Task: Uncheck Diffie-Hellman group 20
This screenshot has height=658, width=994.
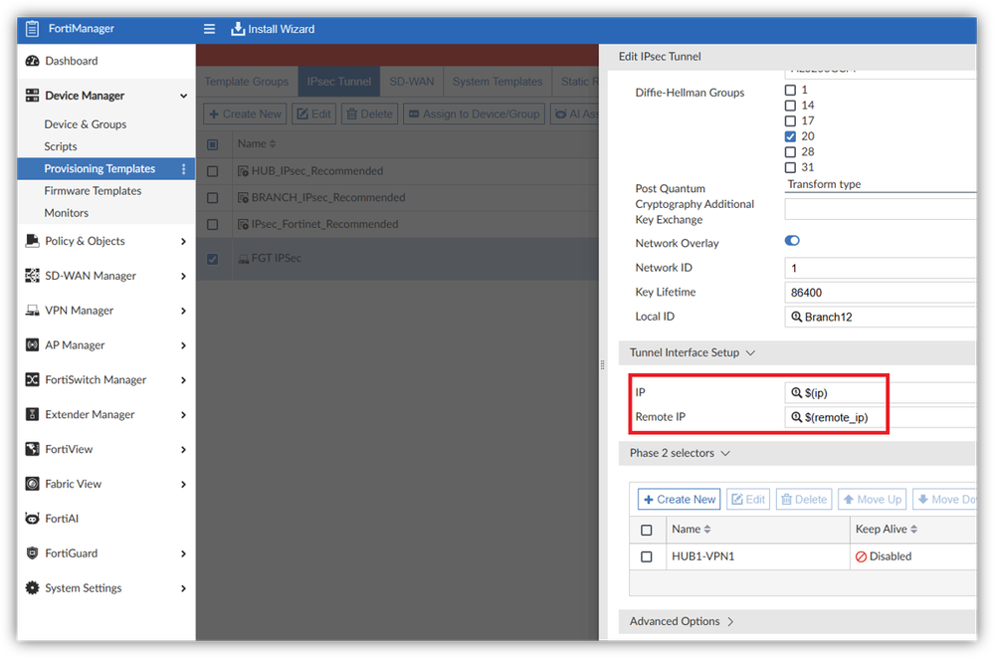Action: 791,136
